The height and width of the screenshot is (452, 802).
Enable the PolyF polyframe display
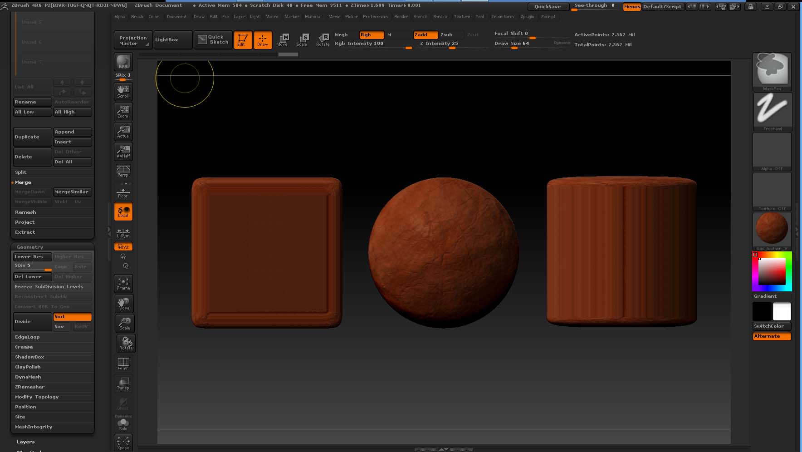pos(123,363)
